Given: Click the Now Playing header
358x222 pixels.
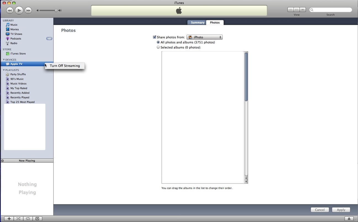Looking at the screenshot, I should pos(27,161).
